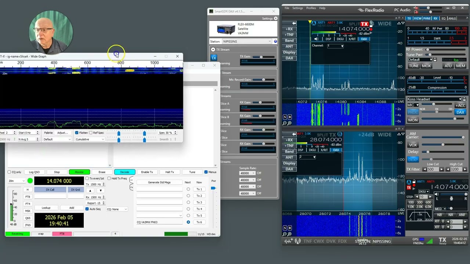Mute the headphone icon beside PC Audio

(x=416, y=12)
